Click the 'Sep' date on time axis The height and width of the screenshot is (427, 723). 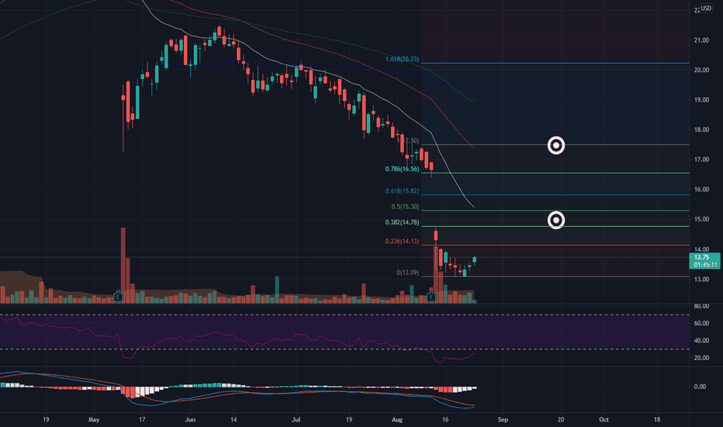(503, 419)
